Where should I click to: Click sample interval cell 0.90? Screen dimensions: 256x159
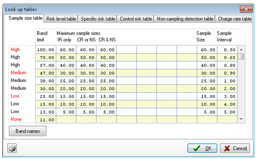coord(227,73)
